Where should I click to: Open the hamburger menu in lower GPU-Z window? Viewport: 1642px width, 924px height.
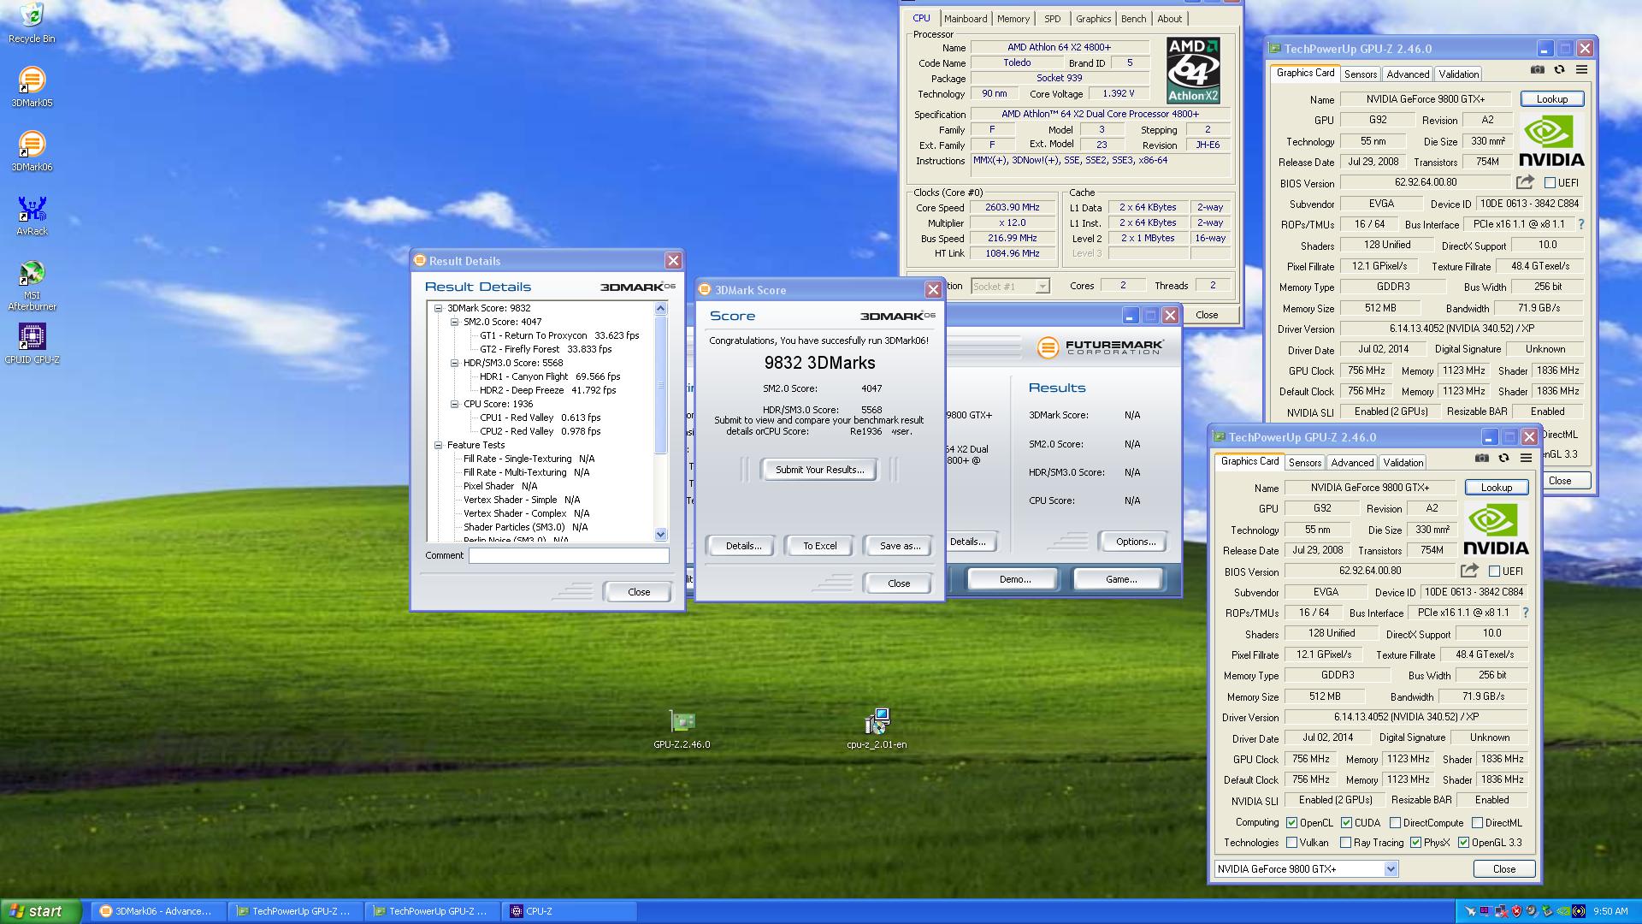[x=1526, y=459]
